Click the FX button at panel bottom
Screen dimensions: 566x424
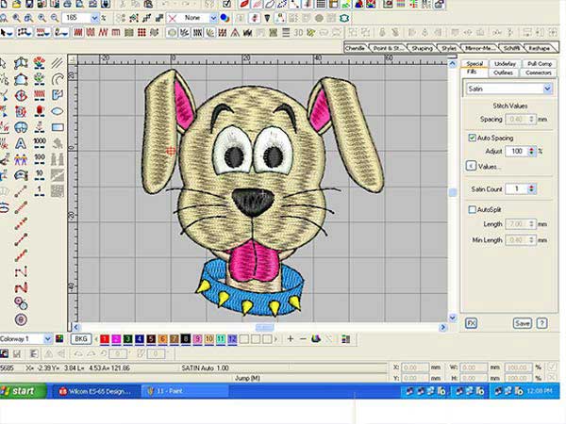point(471,322)
